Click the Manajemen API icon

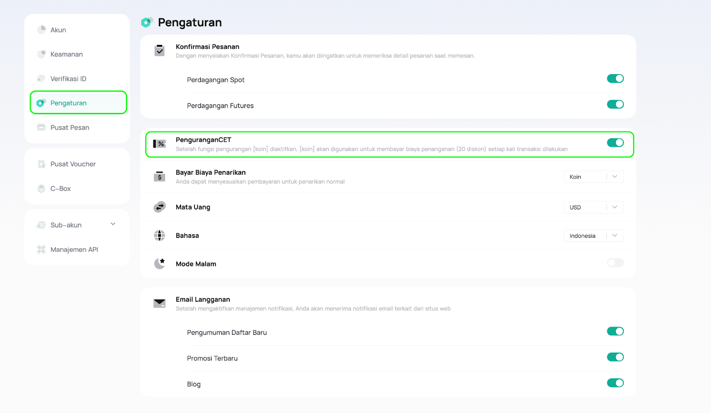pyautogui.click(x=41, y=249)
